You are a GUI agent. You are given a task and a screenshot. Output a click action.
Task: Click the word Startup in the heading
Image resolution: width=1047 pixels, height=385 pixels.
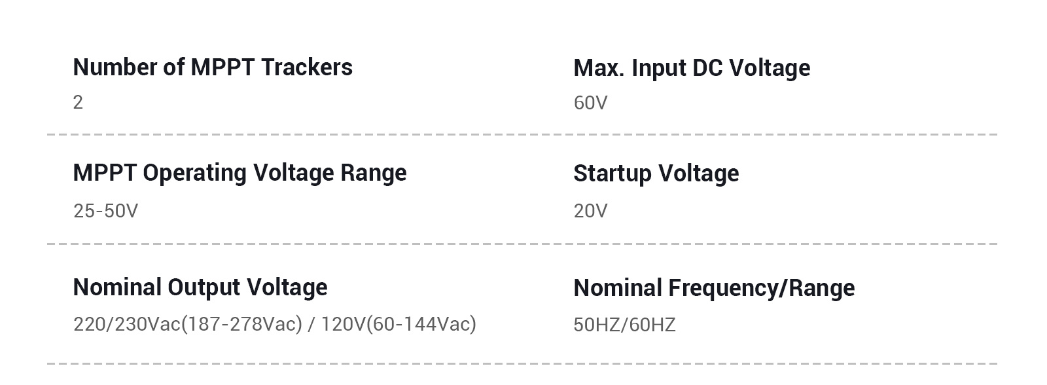pos(612,174)
